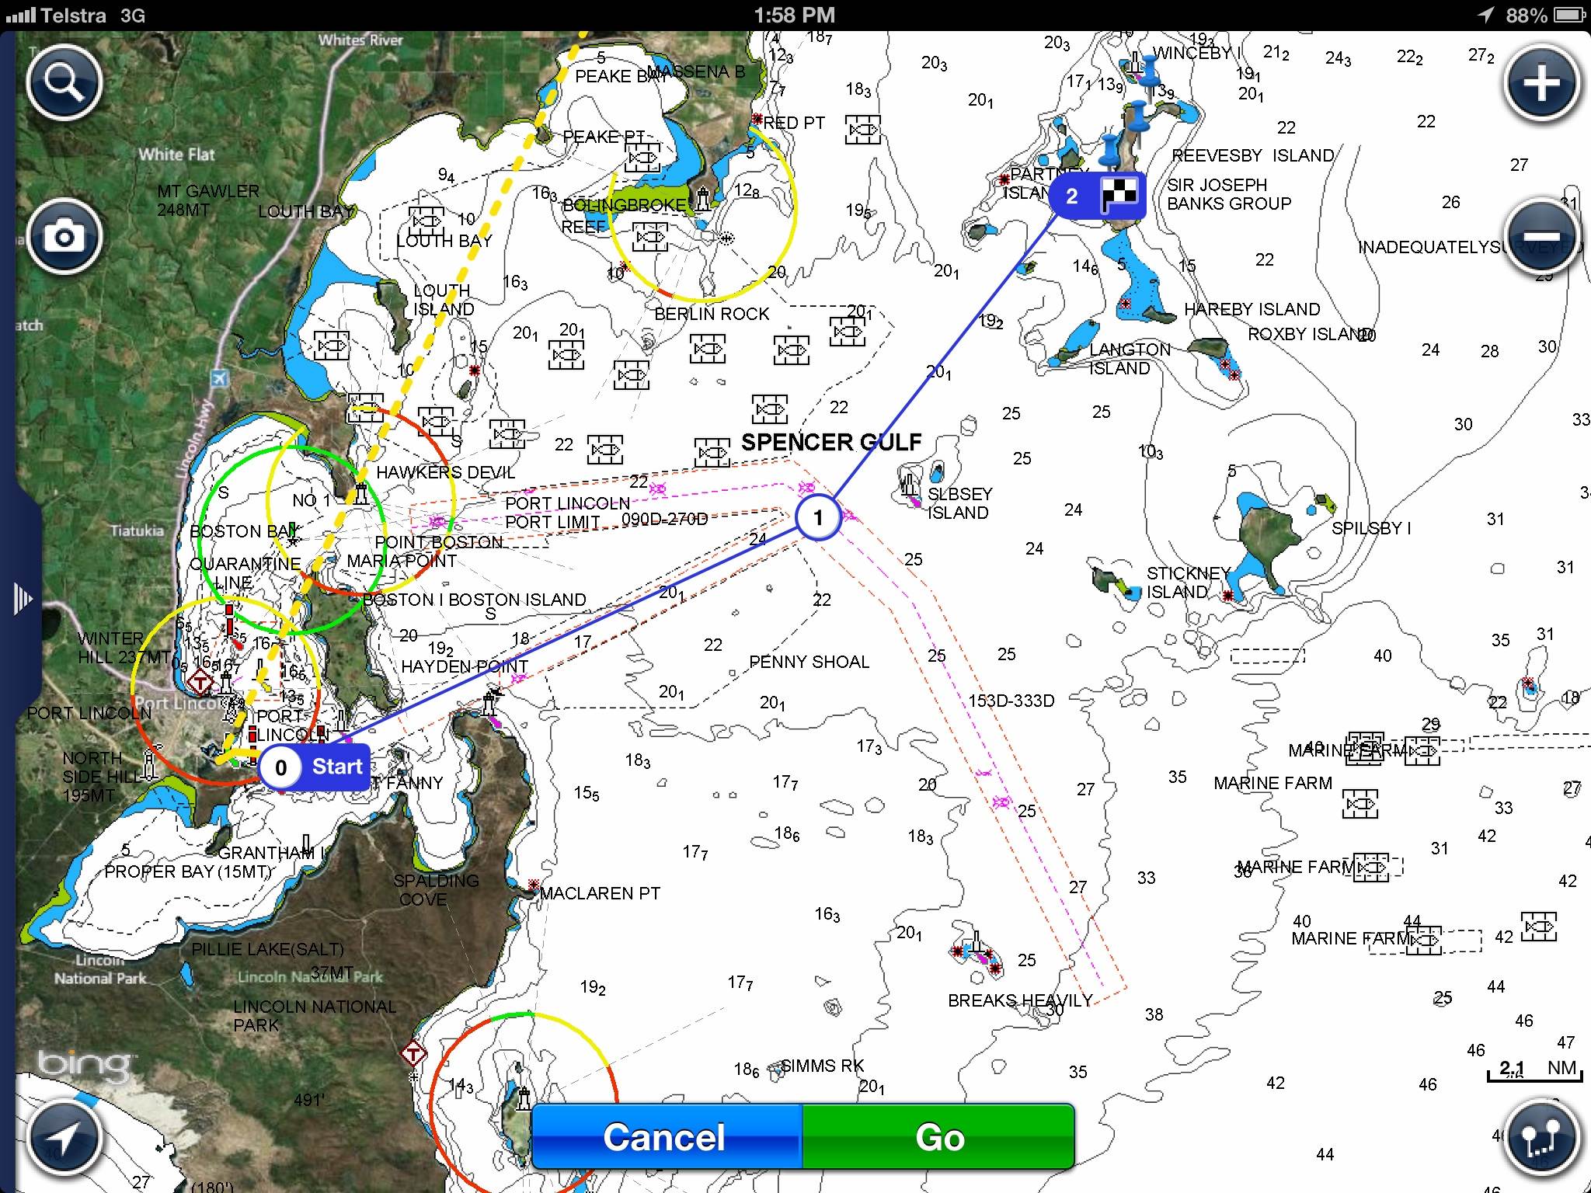Tap the Bing logo attribution
Viewport: 1591px width, 1193px height.
(85, 1063)
